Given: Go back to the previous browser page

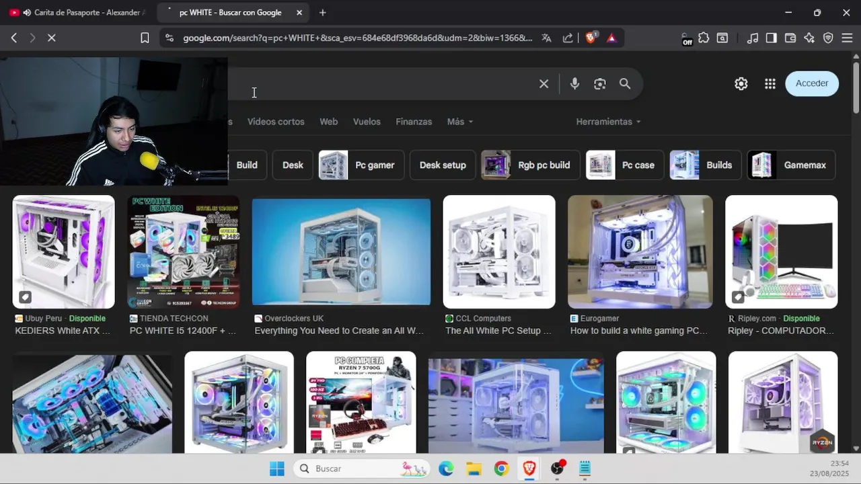Looking at the screenshot, I should click(13, 38).
